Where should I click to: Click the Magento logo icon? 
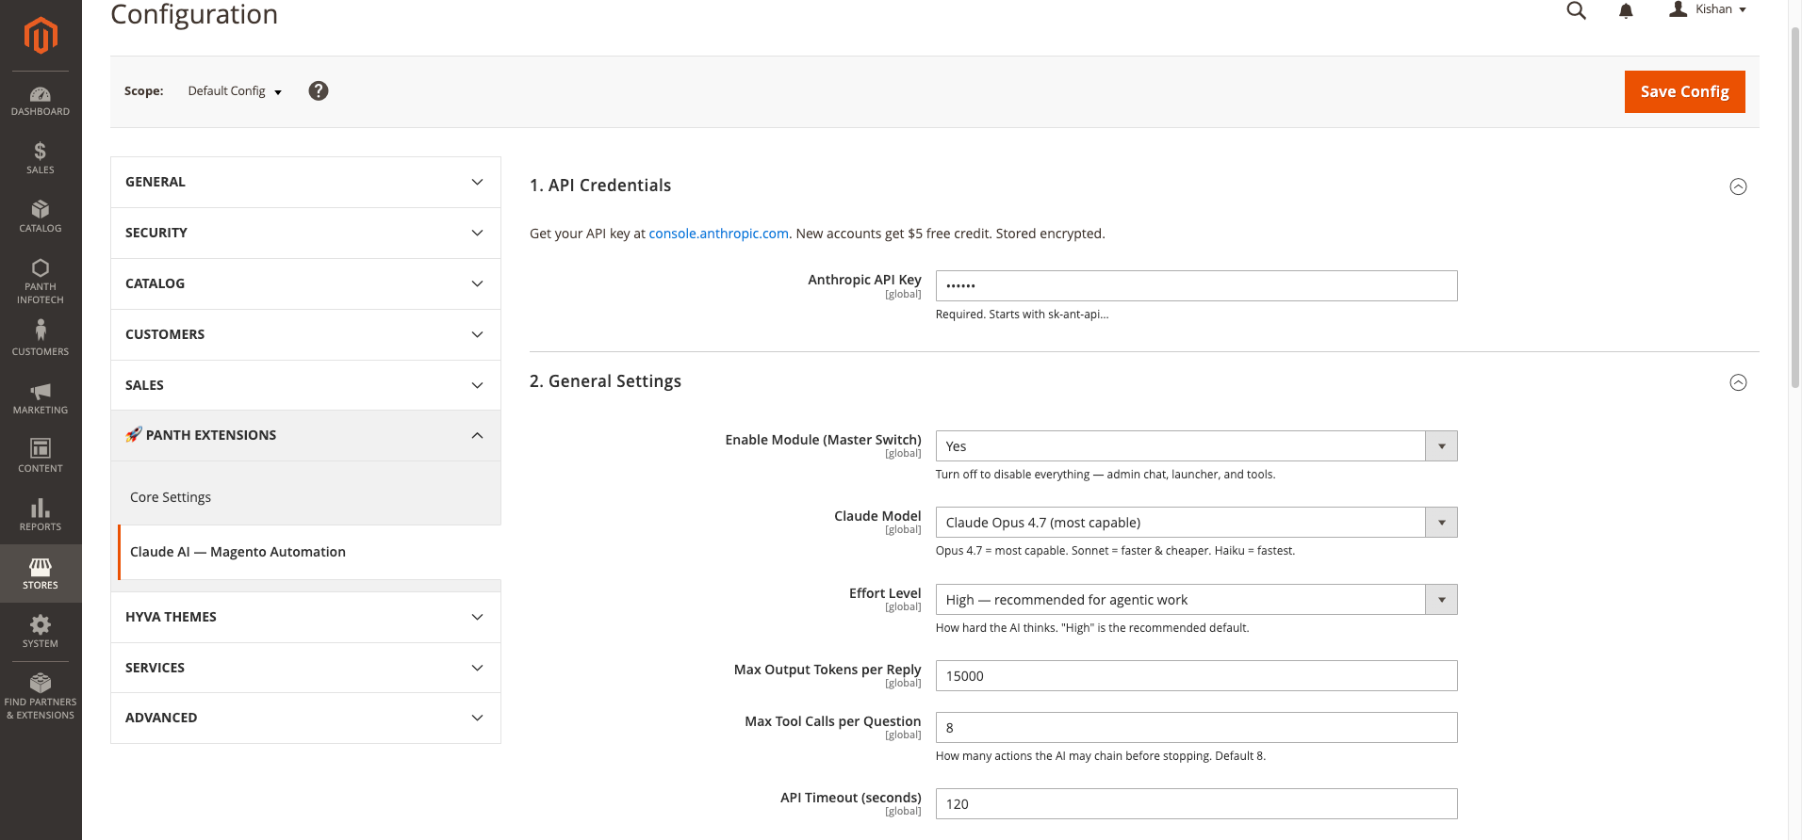(41, 36)
